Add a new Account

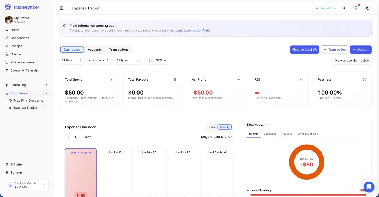pos(361,49)
